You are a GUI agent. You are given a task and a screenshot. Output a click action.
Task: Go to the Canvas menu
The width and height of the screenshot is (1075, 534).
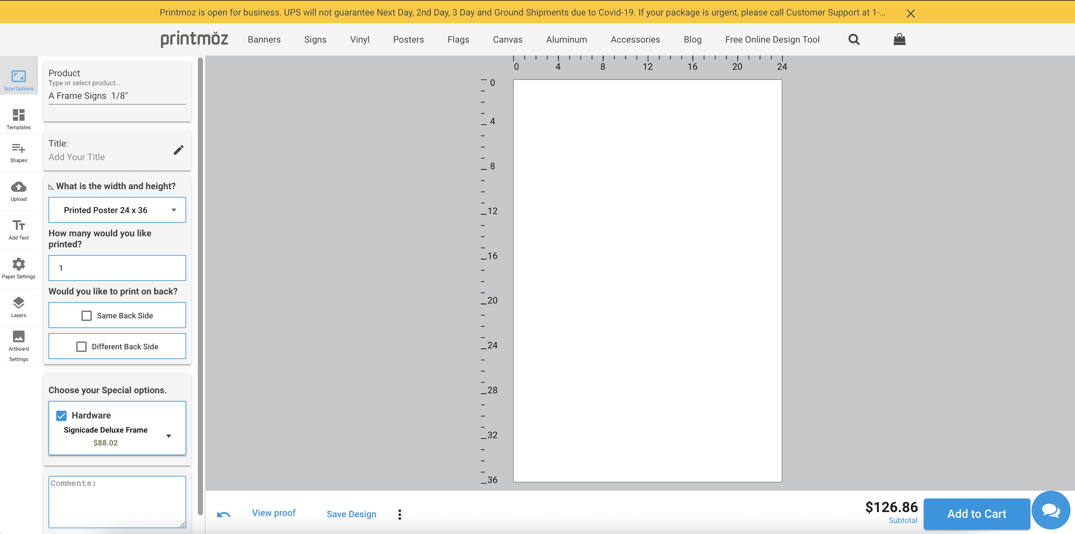(507, 40)
